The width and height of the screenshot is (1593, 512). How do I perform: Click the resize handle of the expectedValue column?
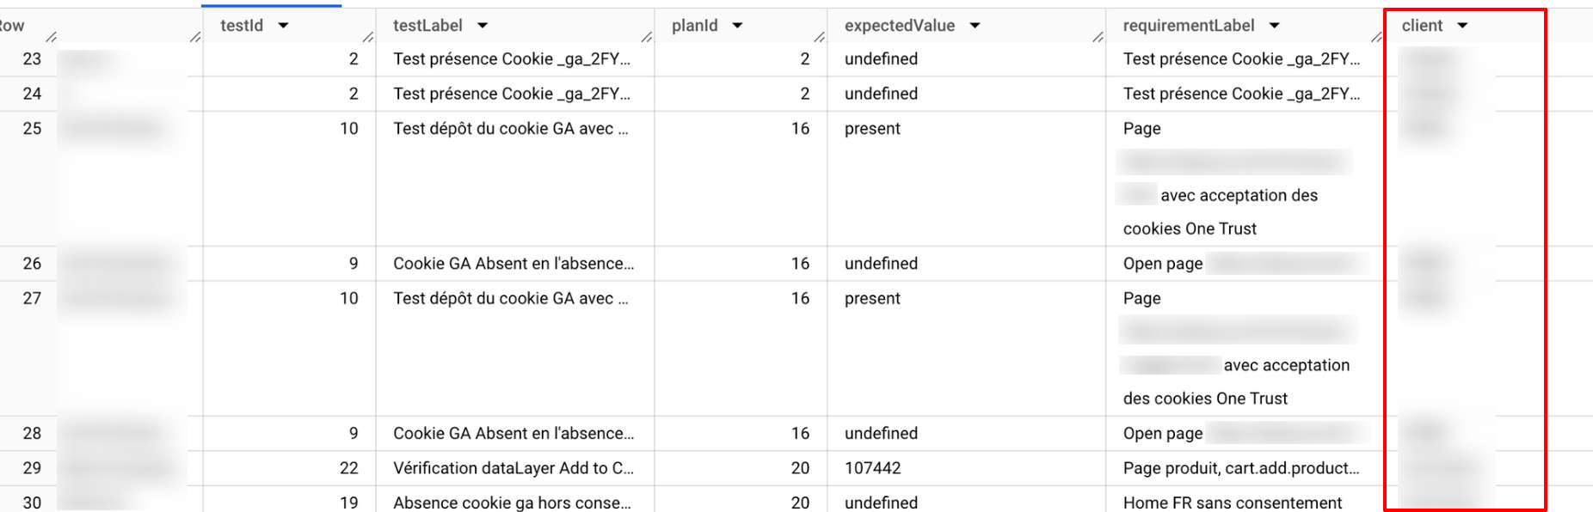(x=1098, y=37)
